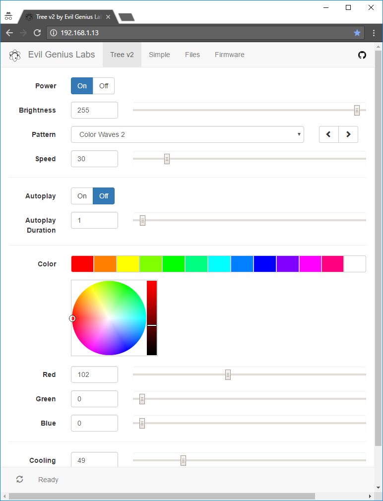Switch to the Simple tab
Screen dimensions: 383x501
(159, 55)
